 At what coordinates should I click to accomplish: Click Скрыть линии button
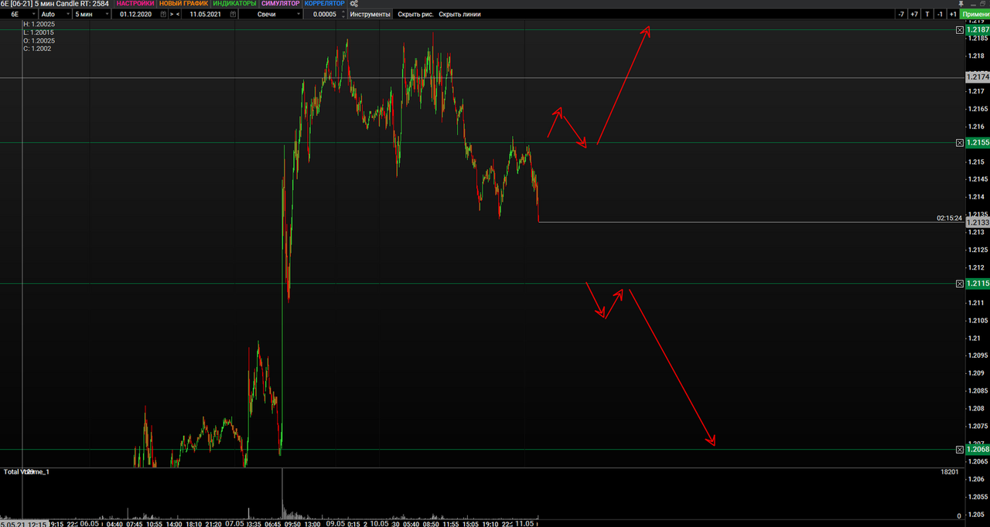coord(459,14)
